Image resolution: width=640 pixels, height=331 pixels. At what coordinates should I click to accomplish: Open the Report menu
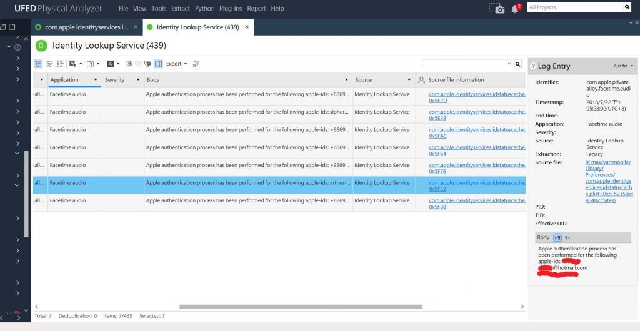256,9
